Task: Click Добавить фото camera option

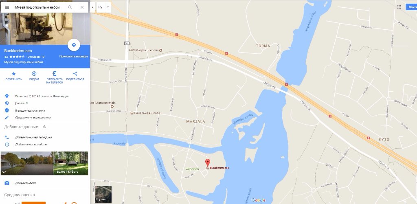Action: point(26,183)
